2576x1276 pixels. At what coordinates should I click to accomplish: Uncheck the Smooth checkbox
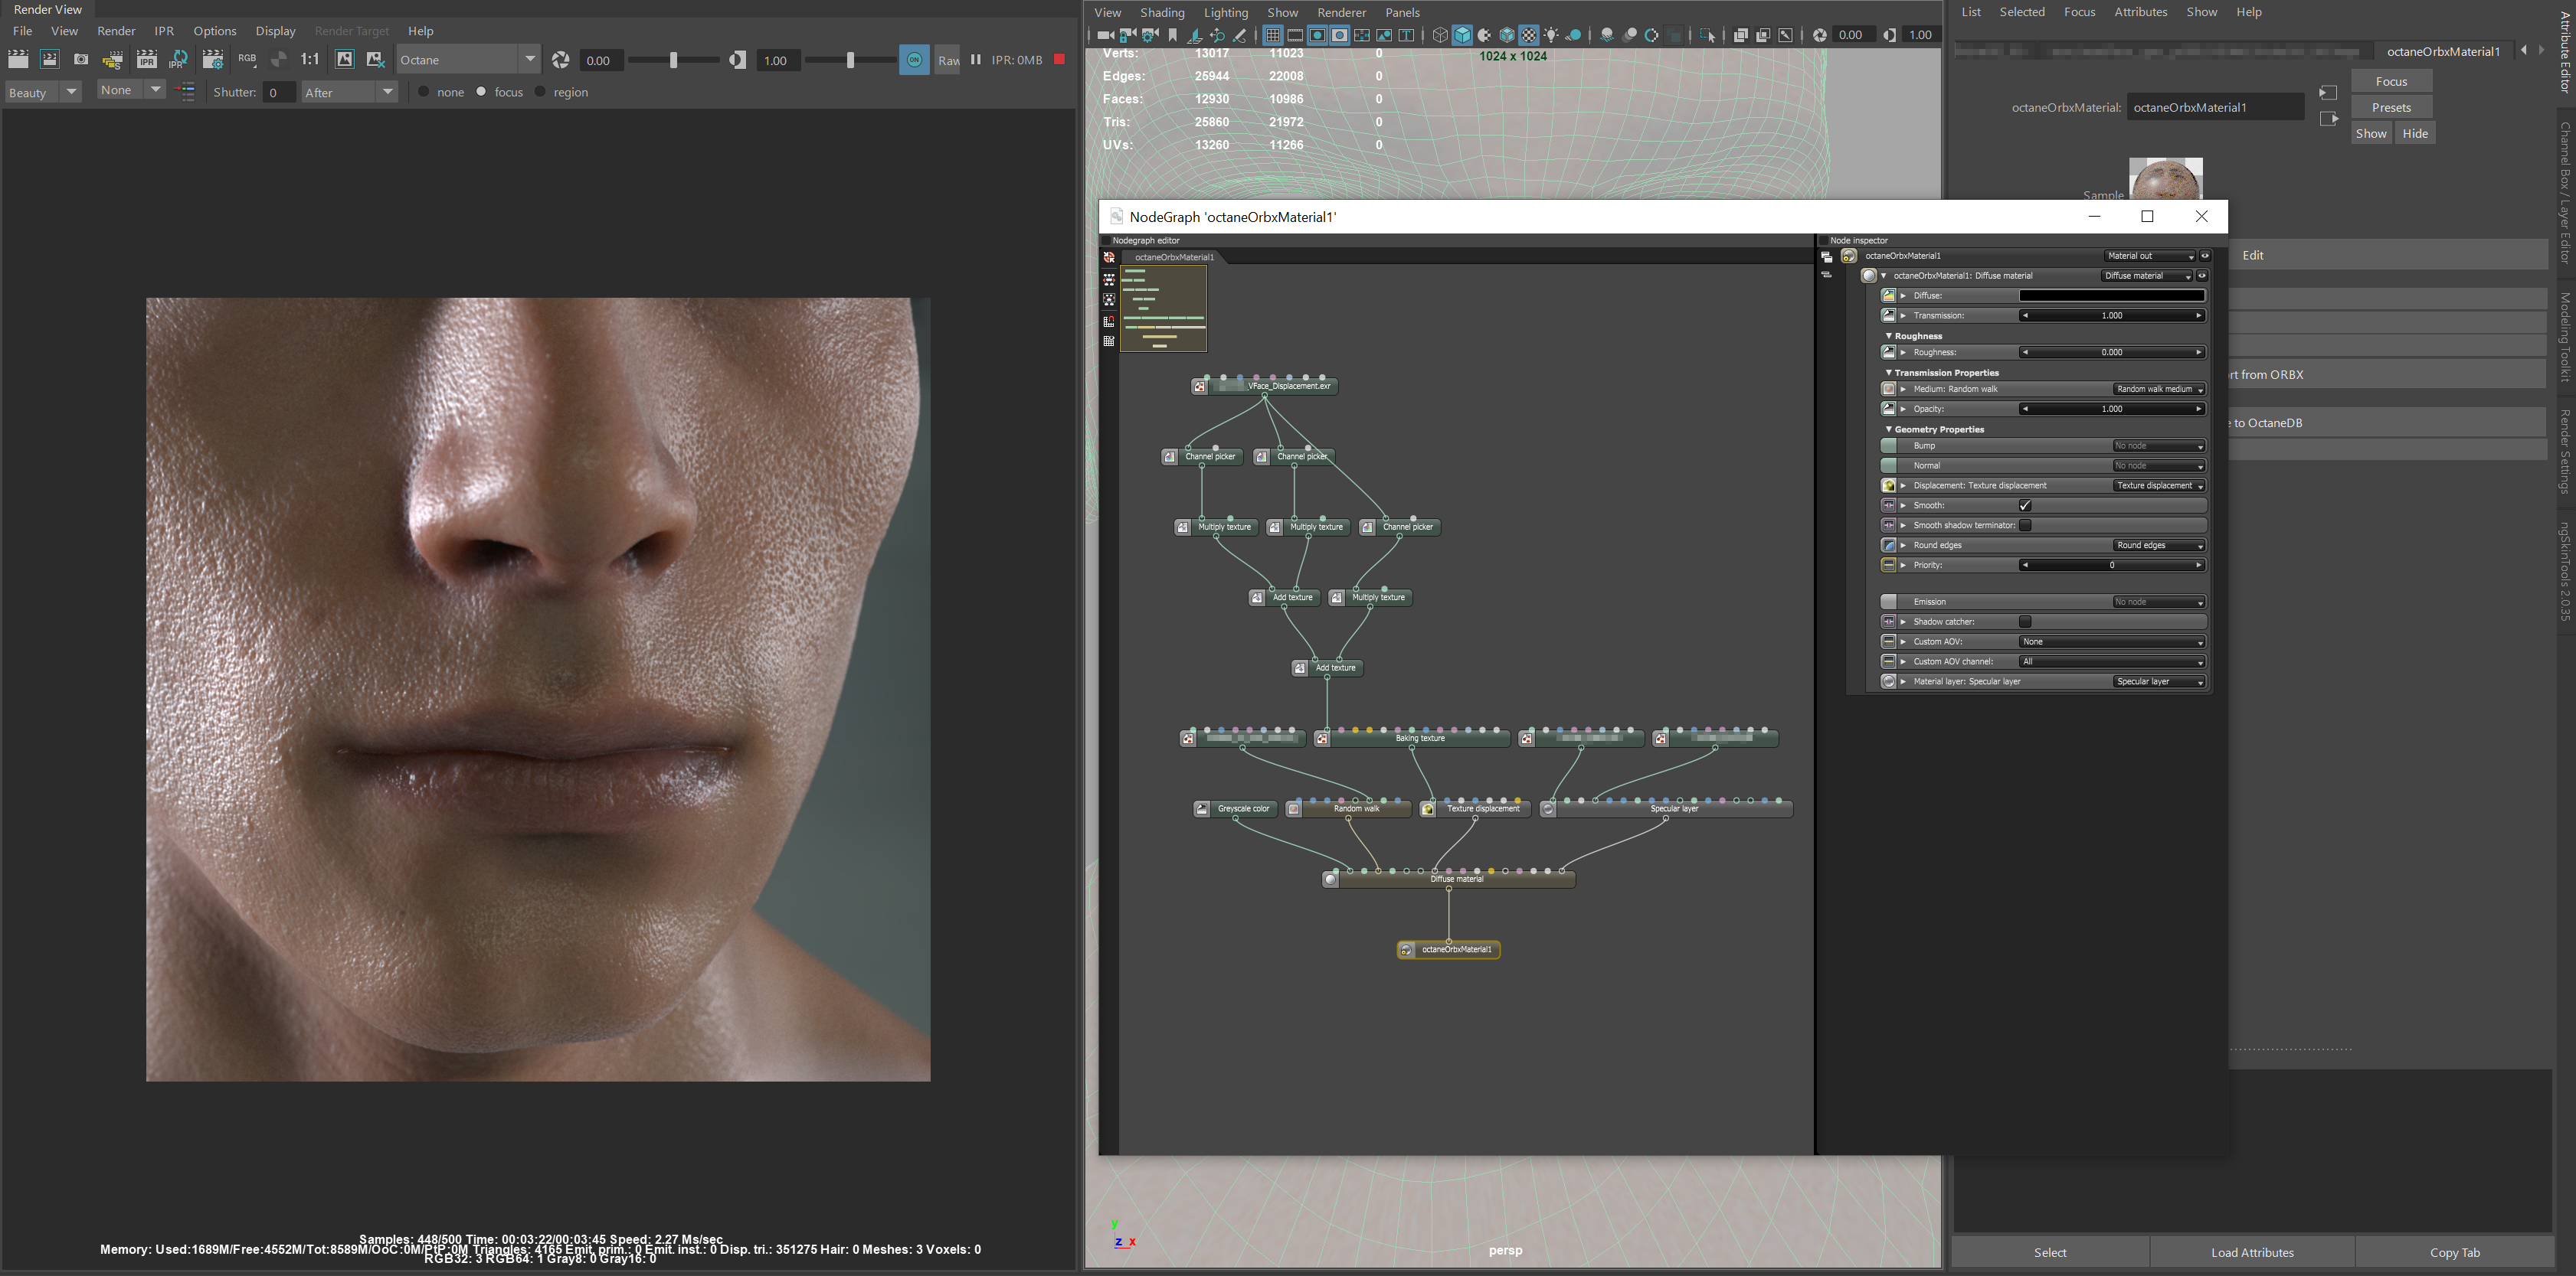(2025, 506)
